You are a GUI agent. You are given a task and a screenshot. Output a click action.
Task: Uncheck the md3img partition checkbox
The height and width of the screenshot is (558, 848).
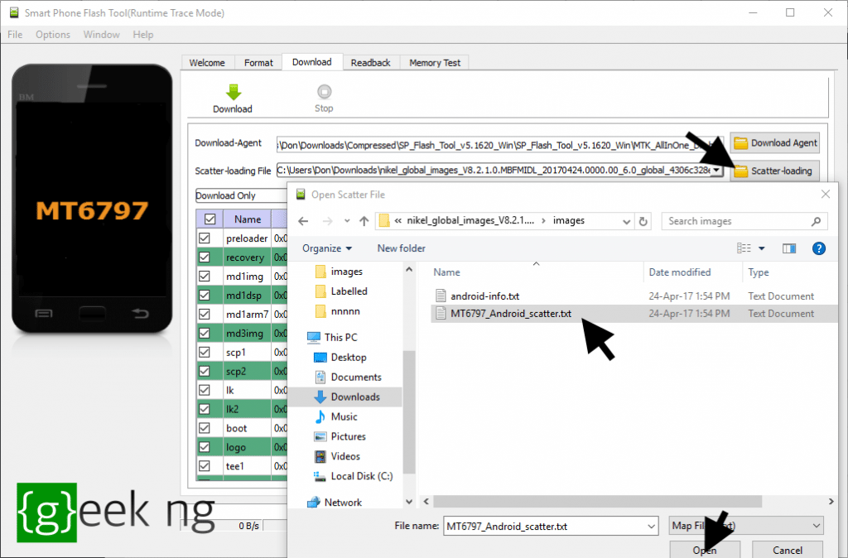point(205,333)
